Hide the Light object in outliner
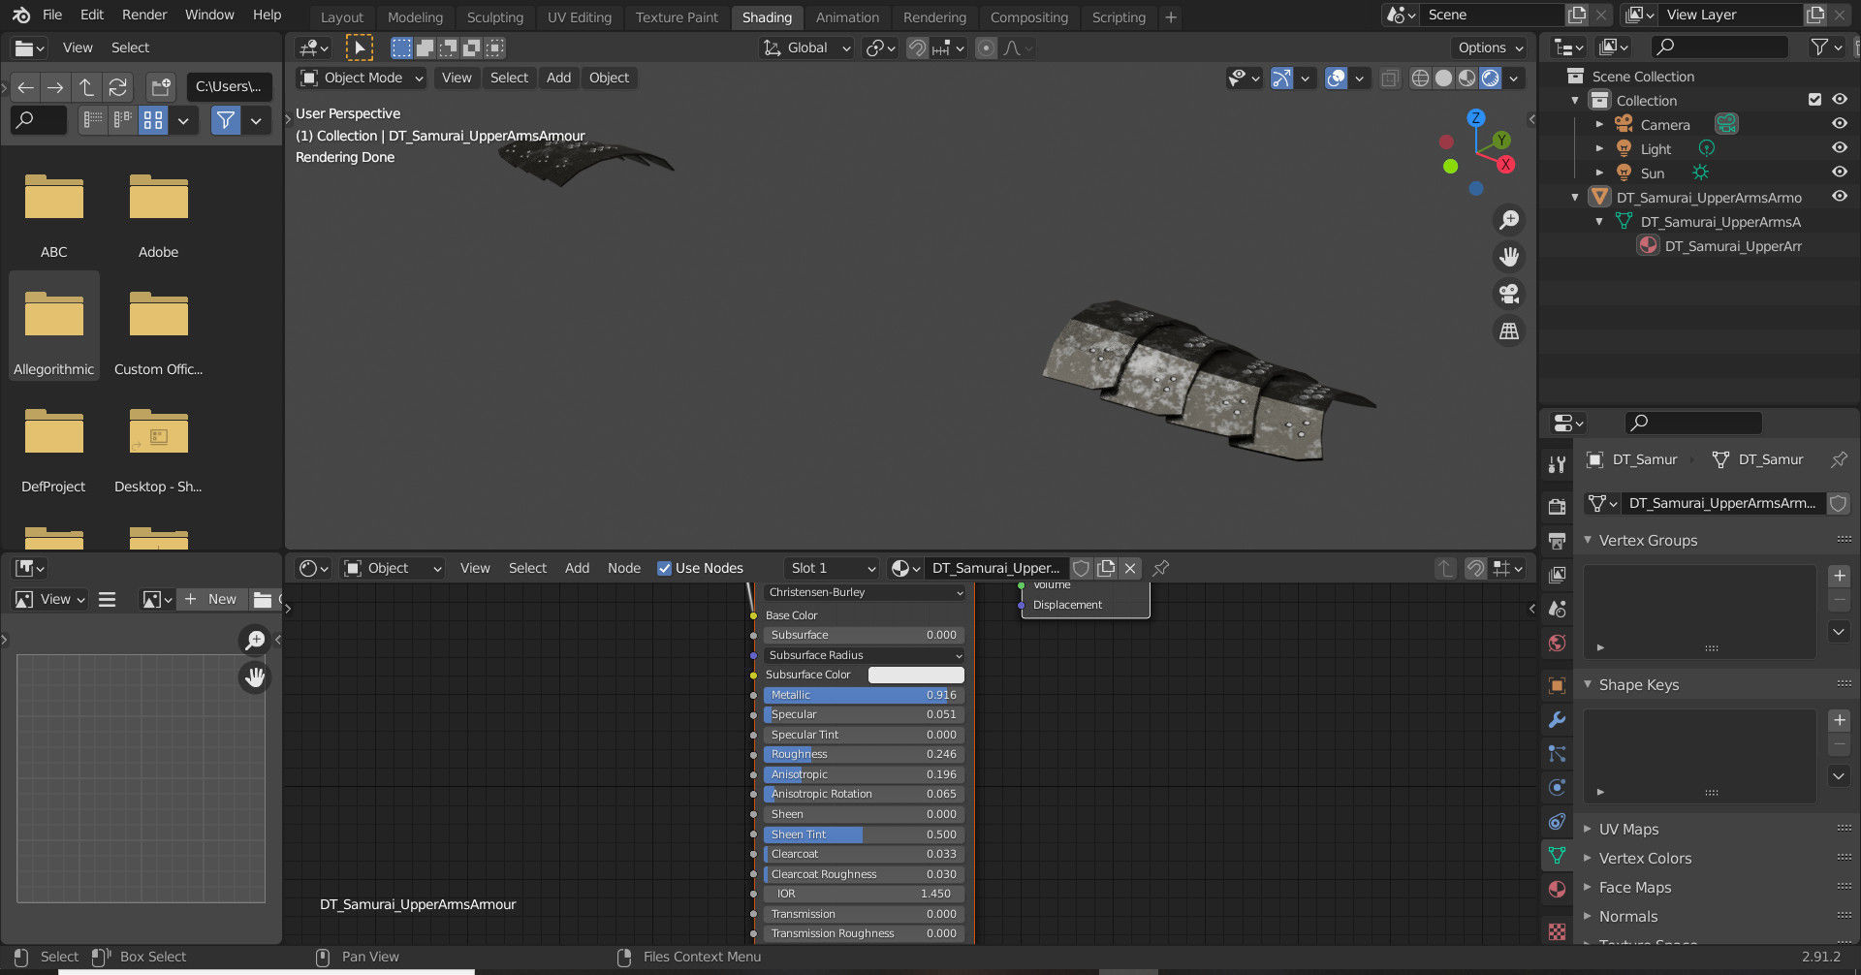 pos(1839,148)
